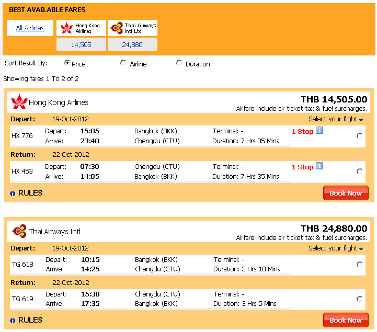Click stop info icon for HX 453
The width and height of the screenshot is (377, 332).
click(x=319, y=166)
